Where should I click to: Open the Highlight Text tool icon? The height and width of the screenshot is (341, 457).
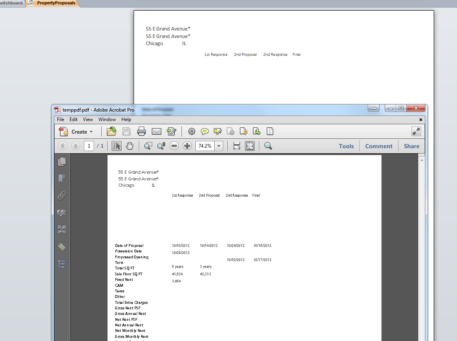[218, 131]
